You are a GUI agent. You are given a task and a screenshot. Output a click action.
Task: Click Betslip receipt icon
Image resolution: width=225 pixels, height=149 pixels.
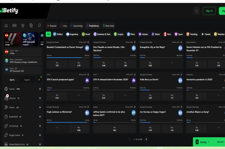click(x=197, y=142)
